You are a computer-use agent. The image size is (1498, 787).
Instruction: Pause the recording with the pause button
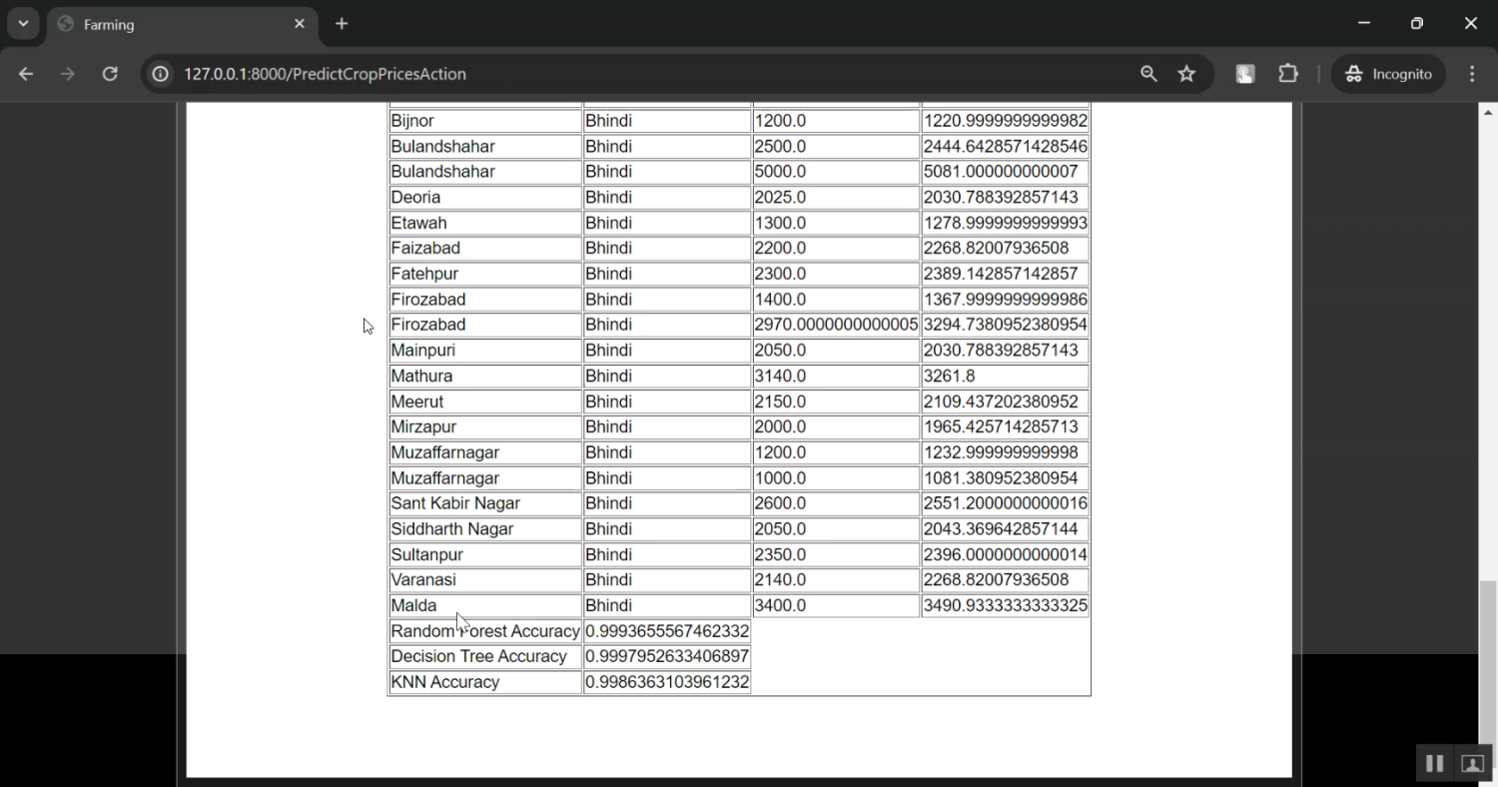(1434, 763)
